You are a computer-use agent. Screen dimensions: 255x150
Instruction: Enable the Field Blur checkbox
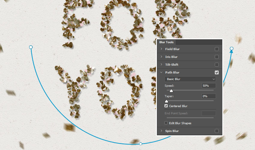tap(217, 49)
